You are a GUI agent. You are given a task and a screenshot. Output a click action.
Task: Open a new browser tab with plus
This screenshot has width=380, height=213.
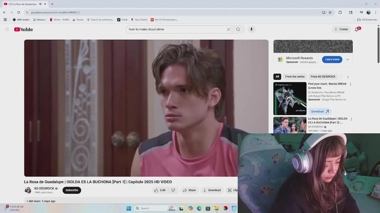[x=52, y=4]
